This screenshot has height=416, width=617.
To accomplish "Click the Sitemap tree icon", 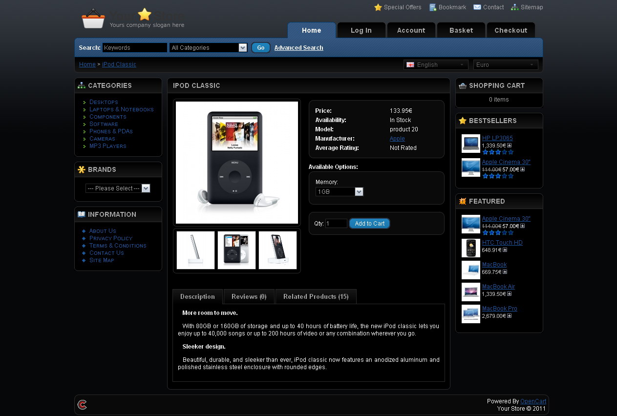I will point(515,7).
